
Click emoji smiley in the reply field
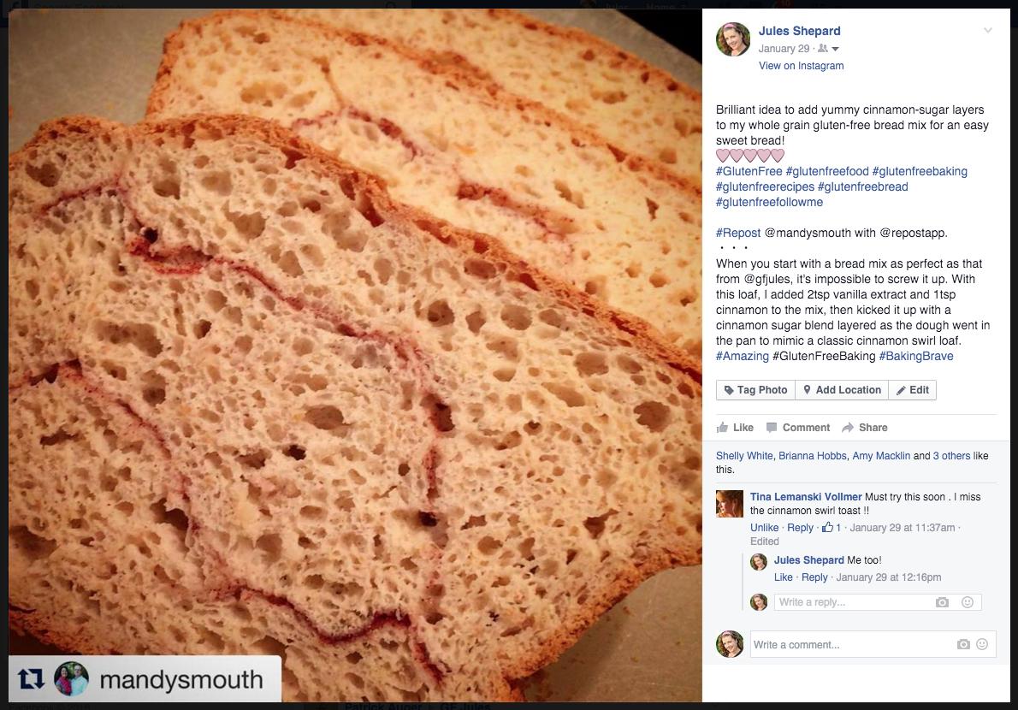click(x=968, y=602)
